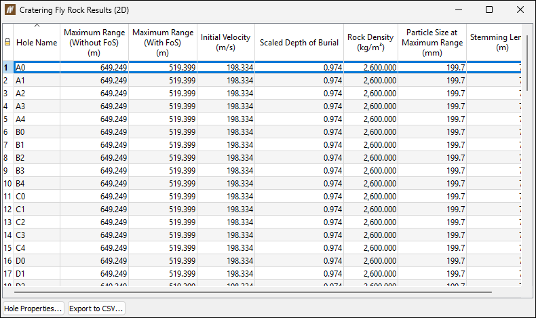Maximize the Cratering Fly Rock Results window
The height and width of the screenshot is (318, 536).
point(489,9)
